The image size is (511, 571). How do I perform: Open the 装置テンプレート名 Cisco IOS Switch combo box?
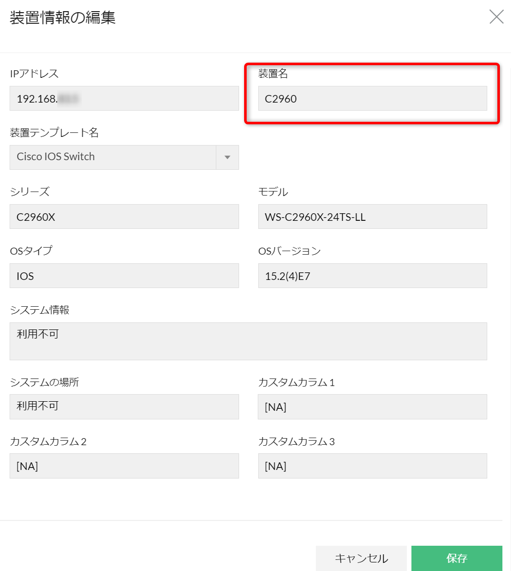tap(113, 157)
